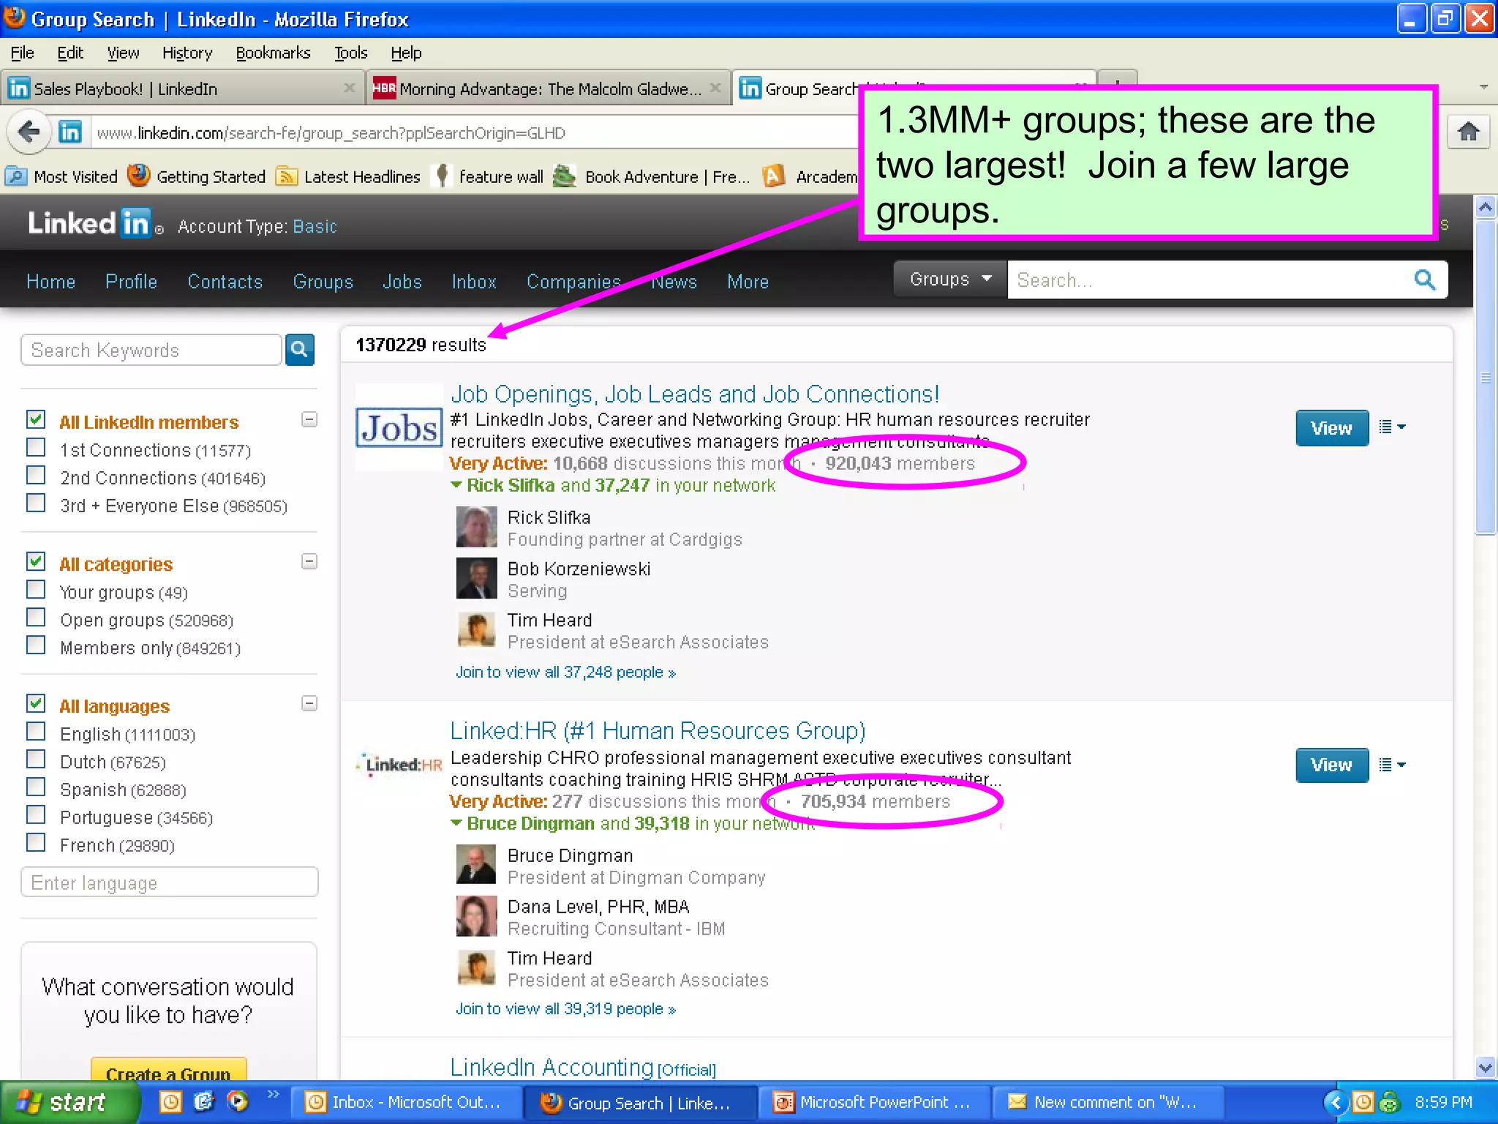Click the Windows Start button
The height and width of the screenshot is (1124, 1498).
pyautogui.click(x=69, y=1102)
